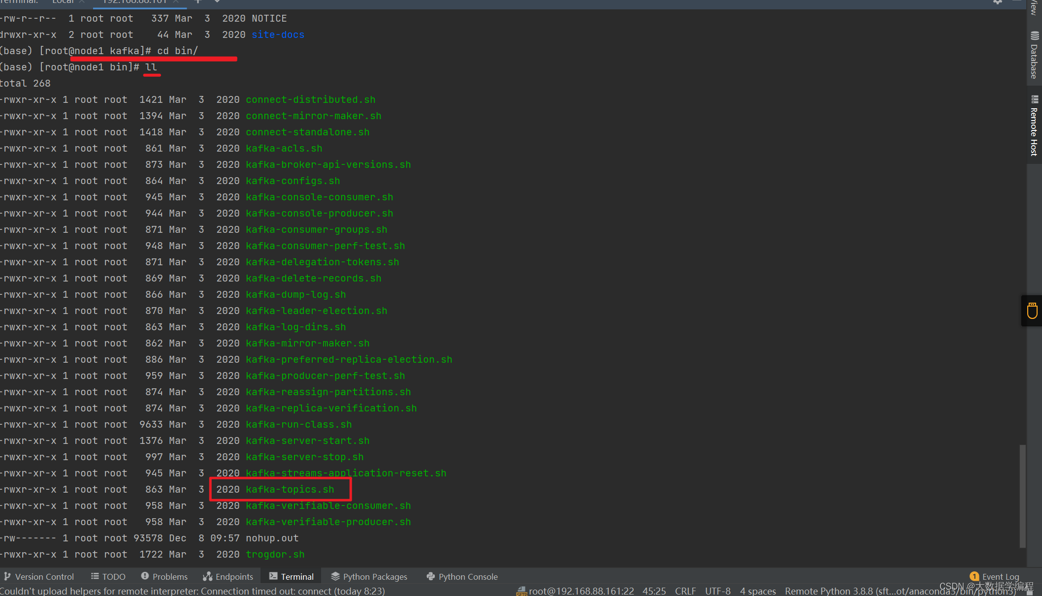Screen dimensions: 1042x596
Task: Click the kafka-acls.sh file name
Action: click(284, 148)
